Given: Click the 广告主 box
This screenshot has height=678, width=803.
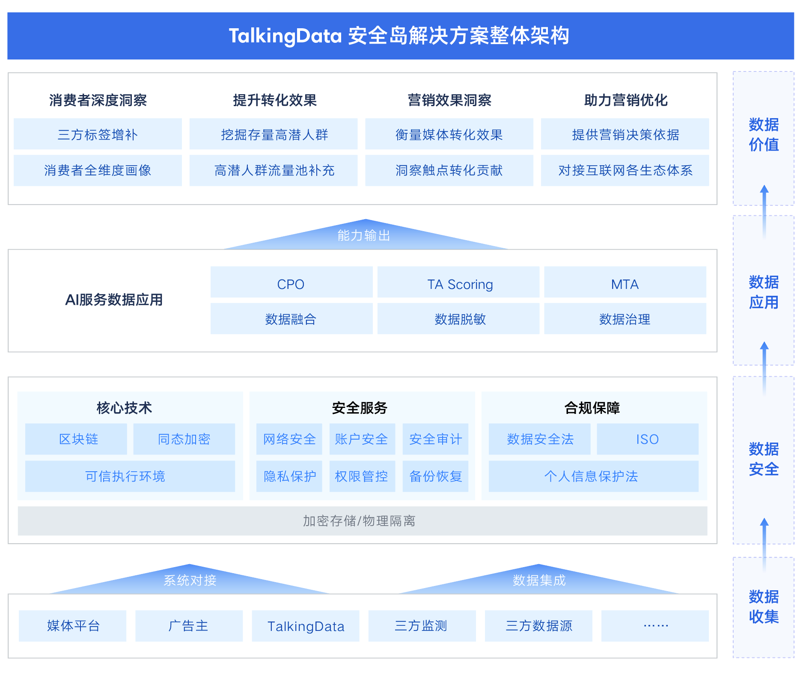Looking at the screenshot, I should coord(189,626).
